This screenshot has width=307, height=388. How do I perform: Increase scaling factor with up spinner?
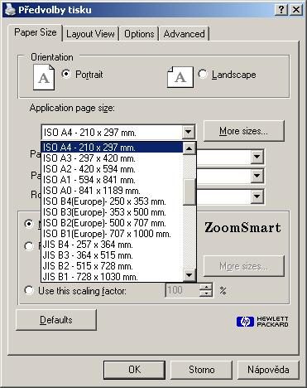(206, 287)
